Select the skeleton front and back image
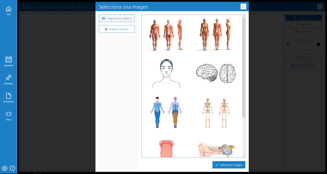The height and width of the screenshot is (174, 327). click(x=216, y=113)
